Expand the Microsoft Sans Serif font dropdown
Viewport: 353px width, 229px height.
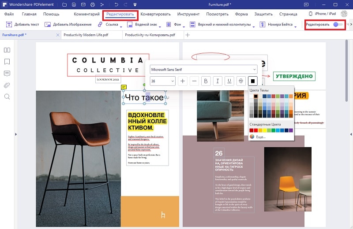coord(203,70)
